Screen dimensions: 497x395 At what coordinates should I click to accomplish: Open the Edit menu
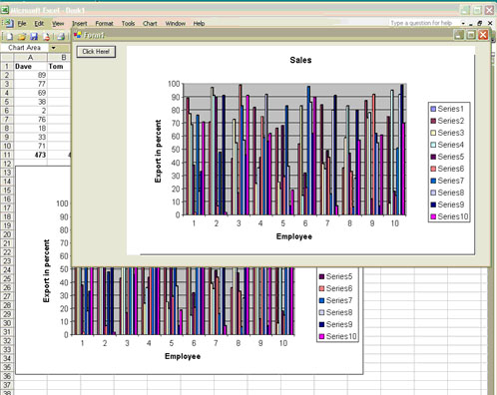(x=39, y=24)
